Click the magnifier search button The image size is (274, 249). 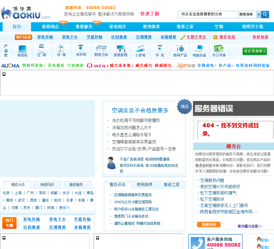tap(265, 15)
